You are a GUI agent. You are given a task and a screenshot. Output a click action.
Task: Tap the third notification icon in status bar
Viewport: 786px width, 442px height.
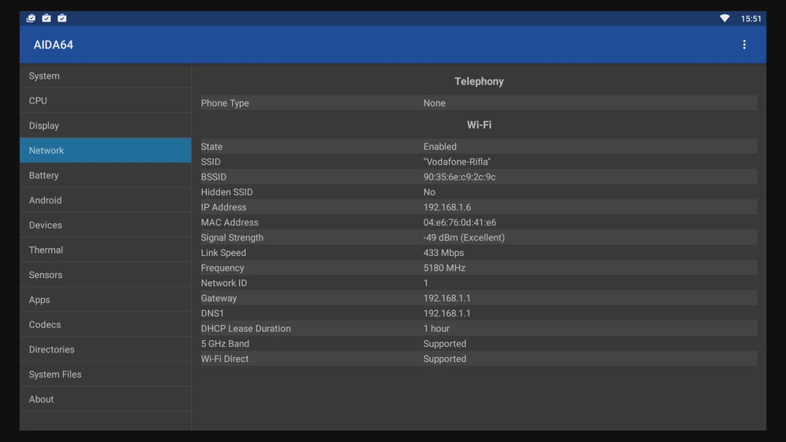tap(62, 18)
